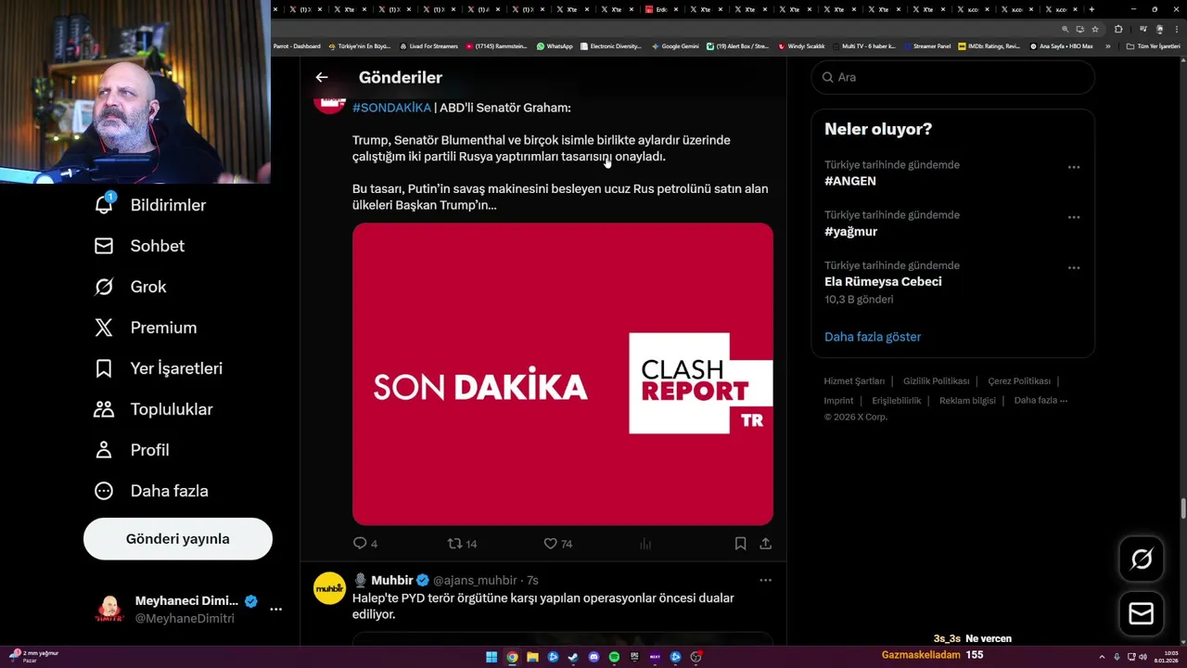1187x668 pixels.
Task: Open Discord from the taskbar
Action: tap(593, 657)
